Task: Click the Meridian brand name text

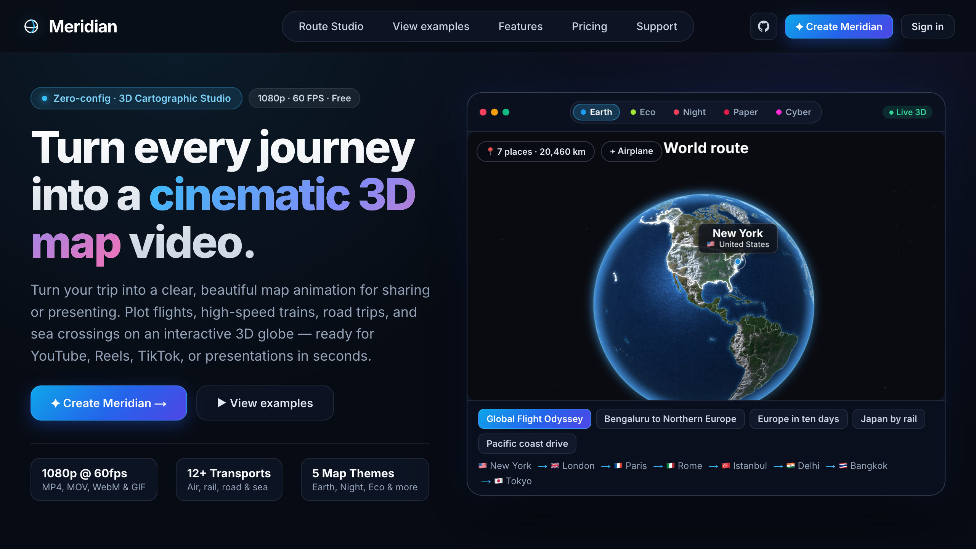Action: [83, 26]
